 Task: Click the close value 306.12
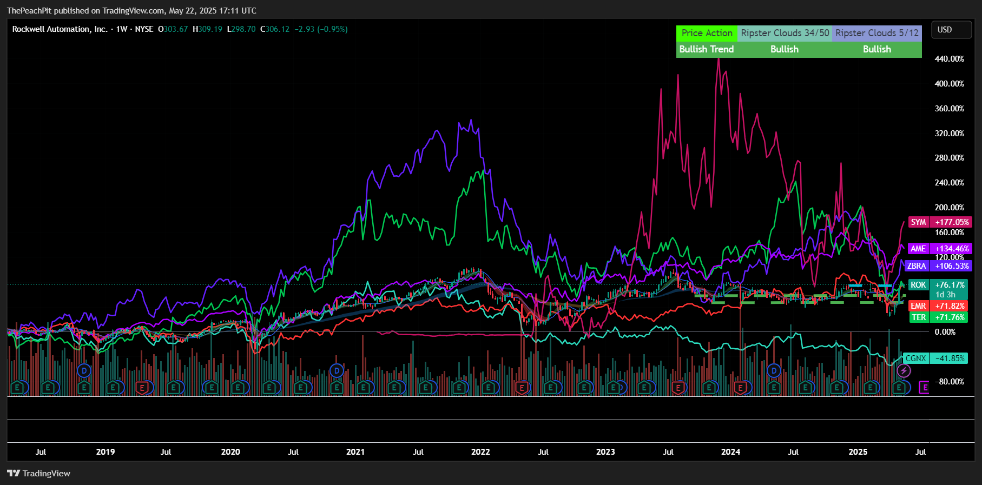point(278,29)
